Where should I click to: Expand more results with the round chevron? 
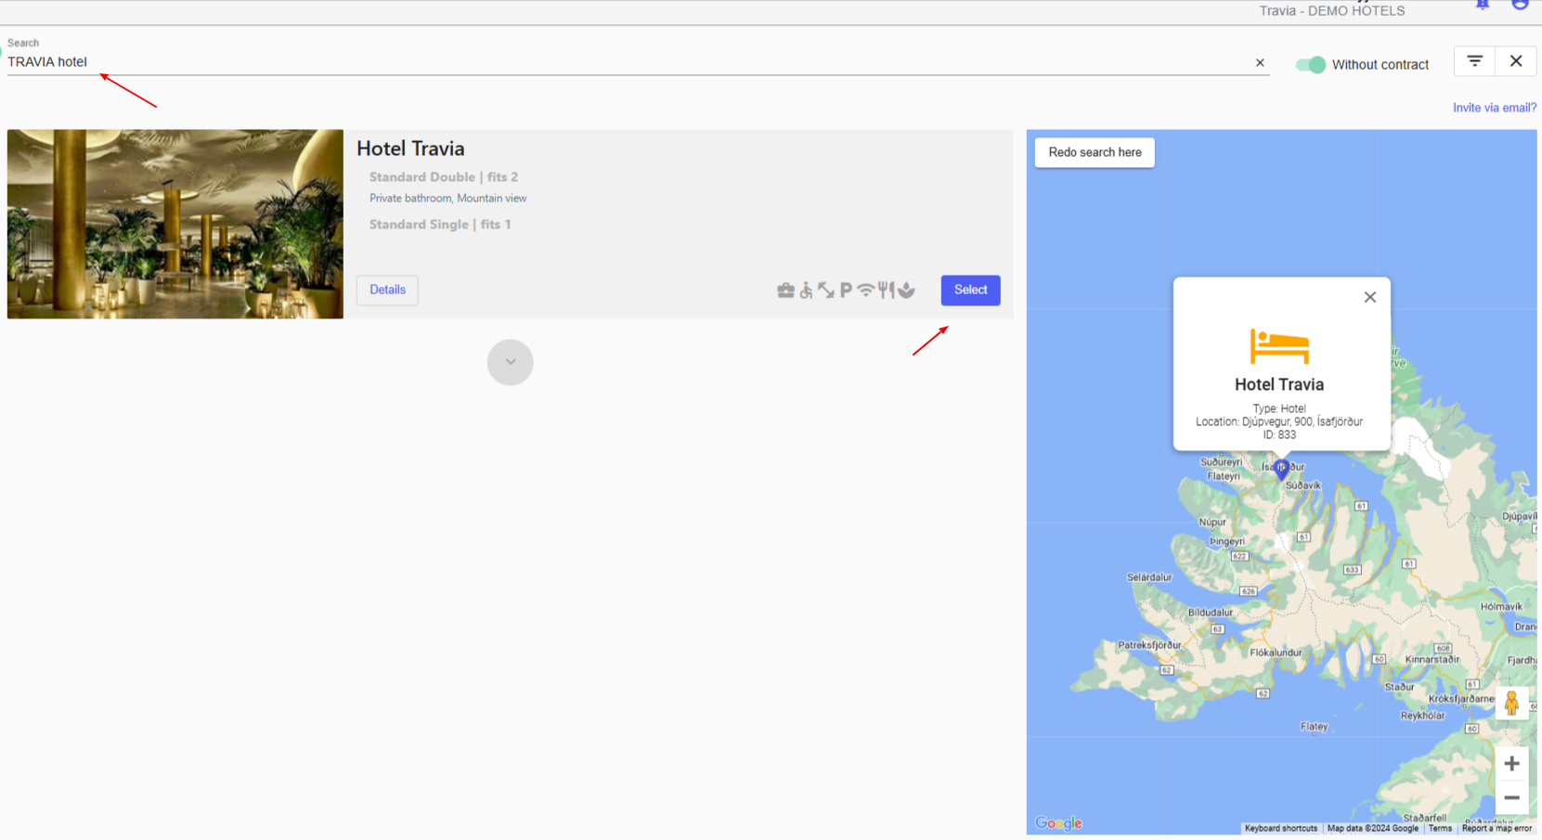pyautogui.click(x=510, y=362)
